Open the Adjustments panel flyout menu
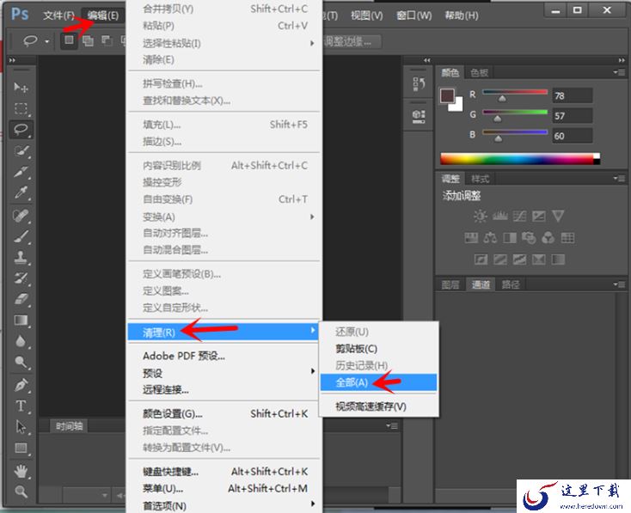 [619, 178]
